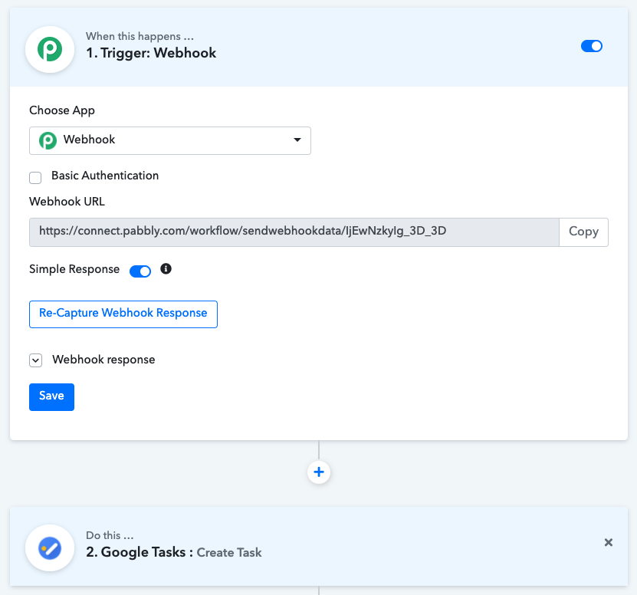
Task: Disable the Simple Response toggle
Action: (x=140, y=271)
